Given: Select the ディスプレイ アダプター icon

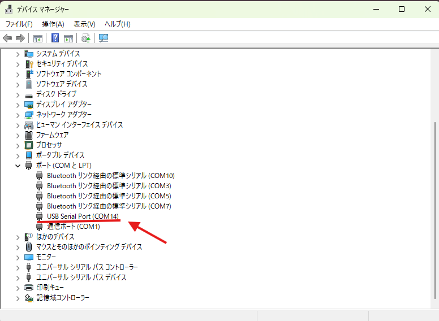Looking at the screenshot, I should coord(28,105).
